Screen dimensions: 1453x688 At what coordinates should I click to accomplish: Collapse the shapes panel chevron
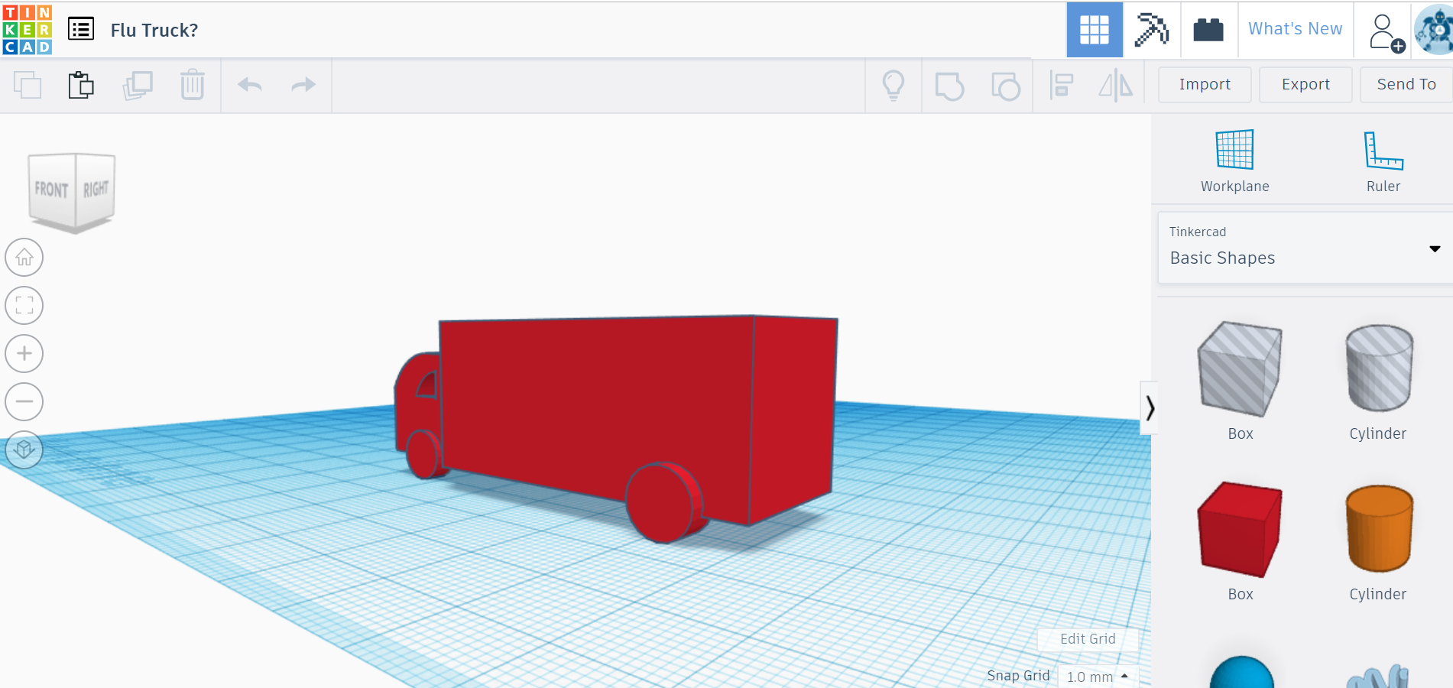tap(1149, 408)
